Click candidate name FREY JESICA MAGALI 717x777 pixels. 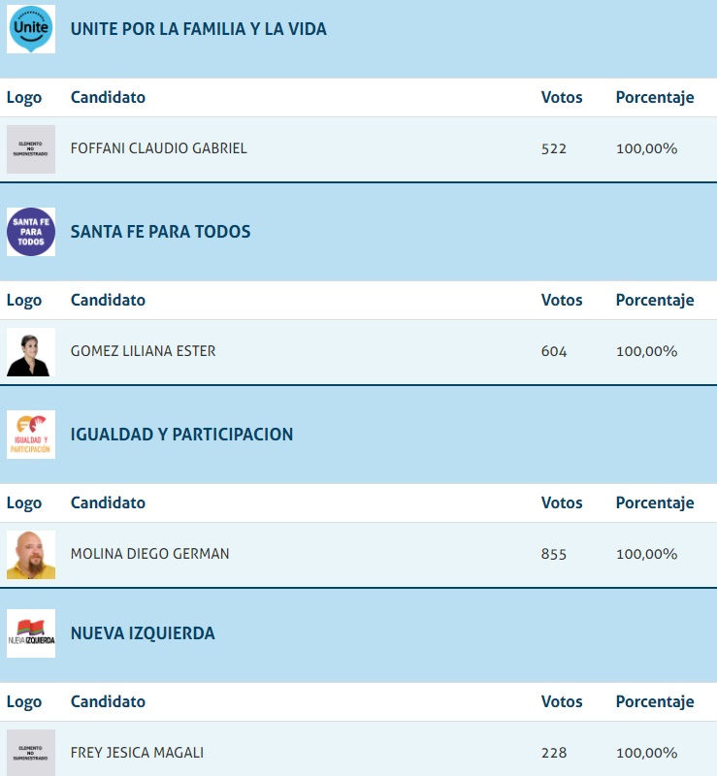click(137, 753)
